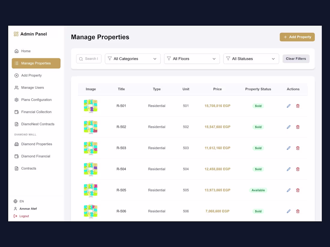
Task: Click the gold Add Property button
Action: click(297, 37)
